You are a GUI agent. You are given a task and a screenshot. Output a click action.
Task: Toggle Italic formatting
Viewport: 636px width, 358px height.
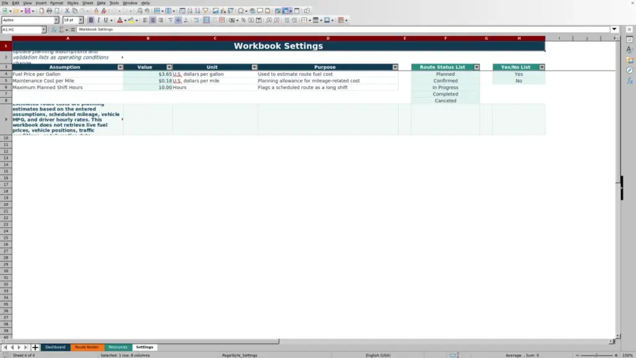click(x=98, y=20)
